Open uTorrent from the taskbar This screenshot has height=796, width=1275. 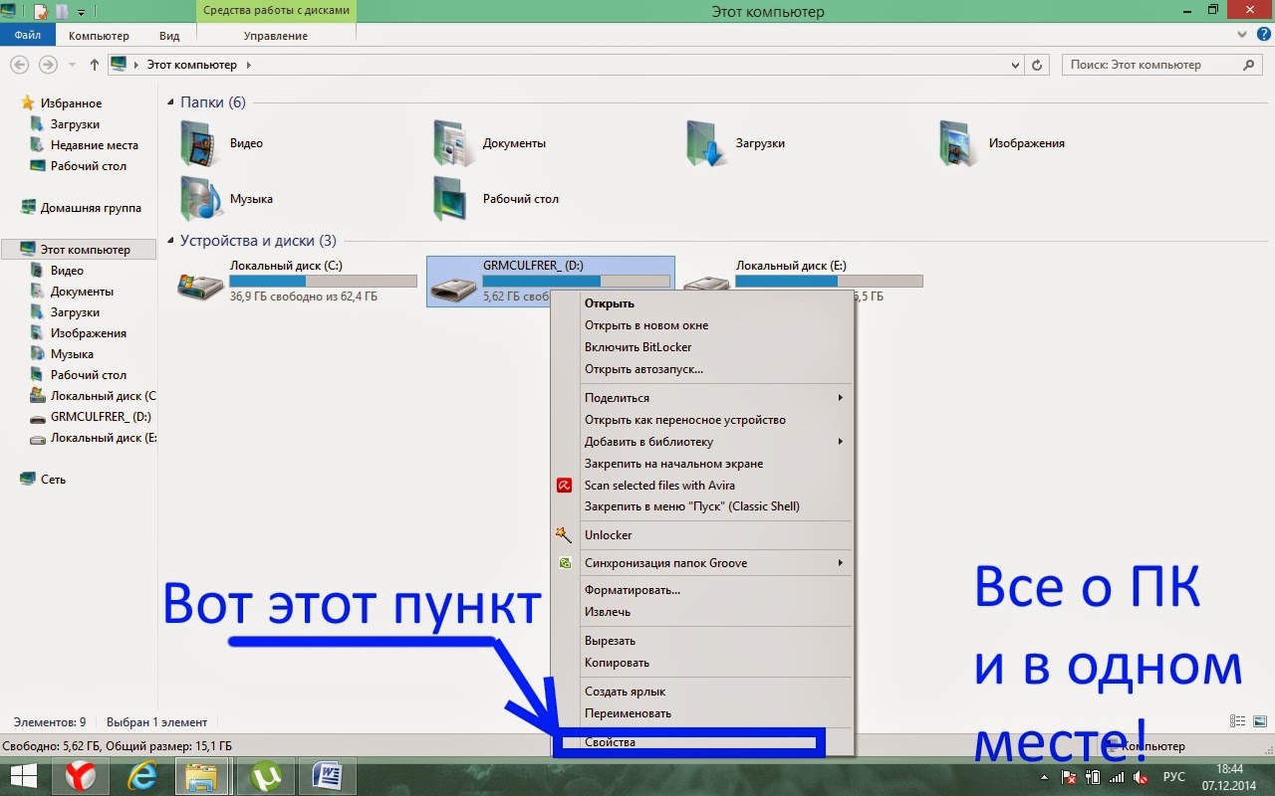point(265,776)
